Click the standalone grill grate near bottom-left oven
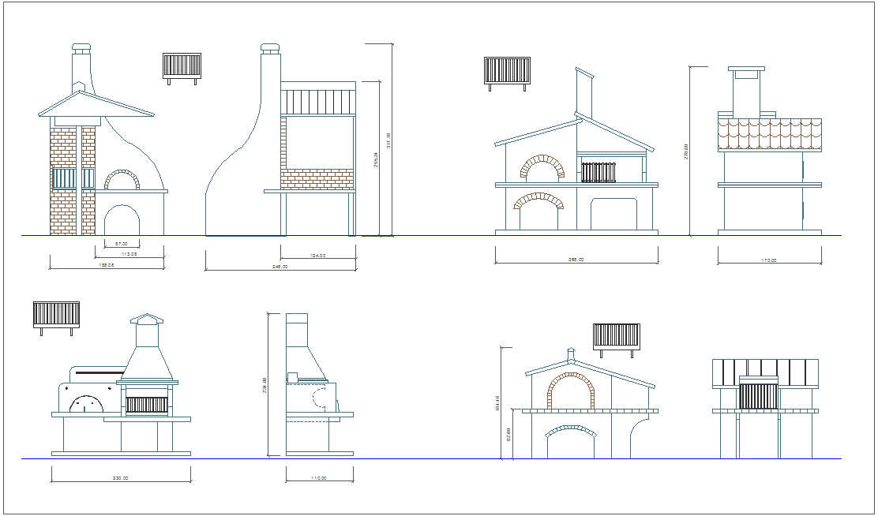Screen dimensions: 878x516 pyautogui.click(x=57, y=316)
